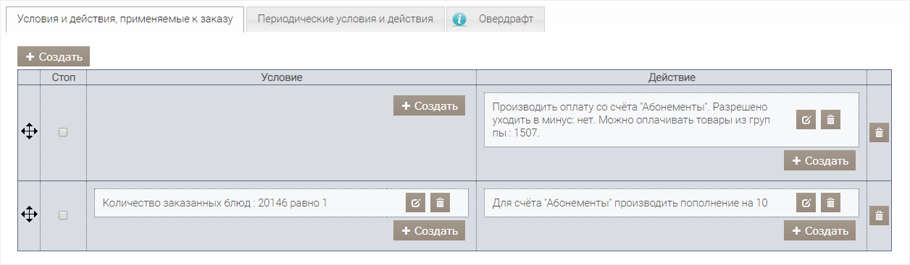
Task: Click the Создать button above the table
Action: point(54,56)
